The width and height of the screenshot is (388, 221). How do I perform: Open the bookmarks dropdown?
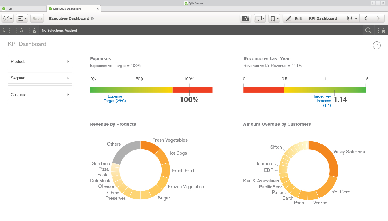click(x=274, y=18)
